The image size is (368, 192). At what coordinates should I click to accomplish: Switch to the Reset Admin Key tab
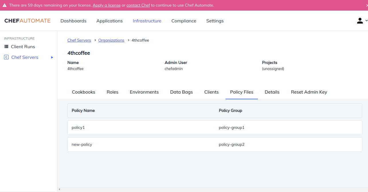(x=309, y=92)
